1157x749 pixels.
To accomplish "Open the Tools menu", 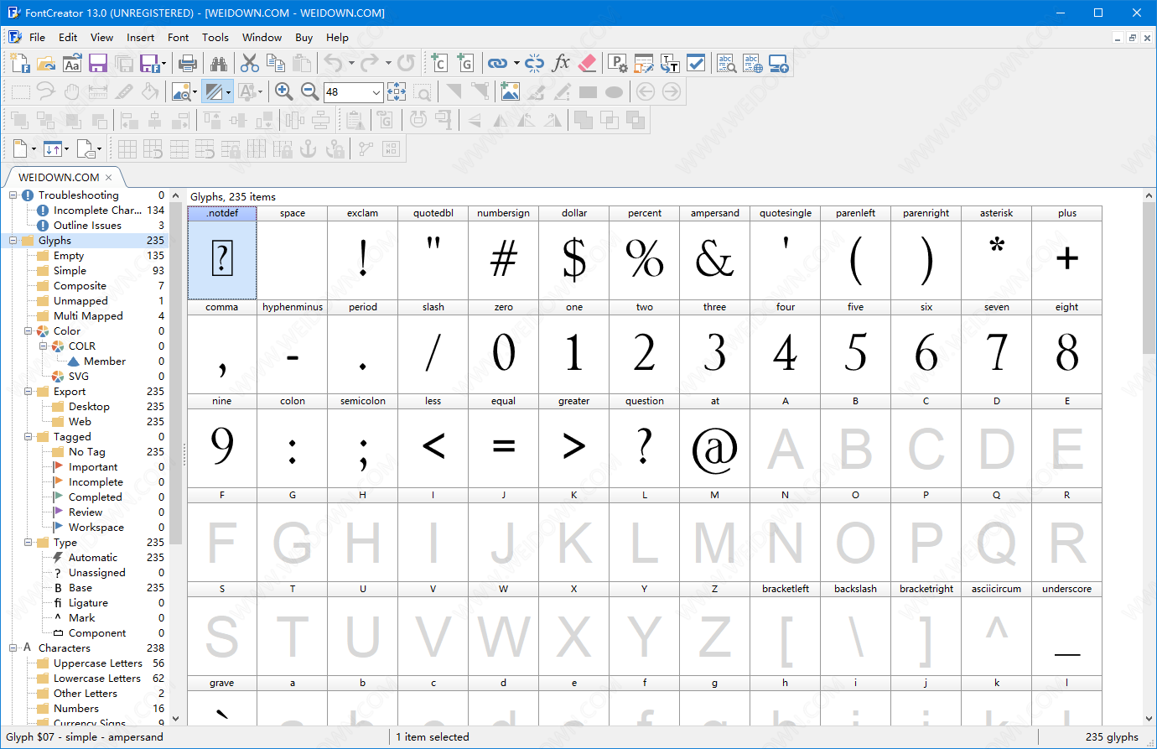I will (x=215, y=38).
